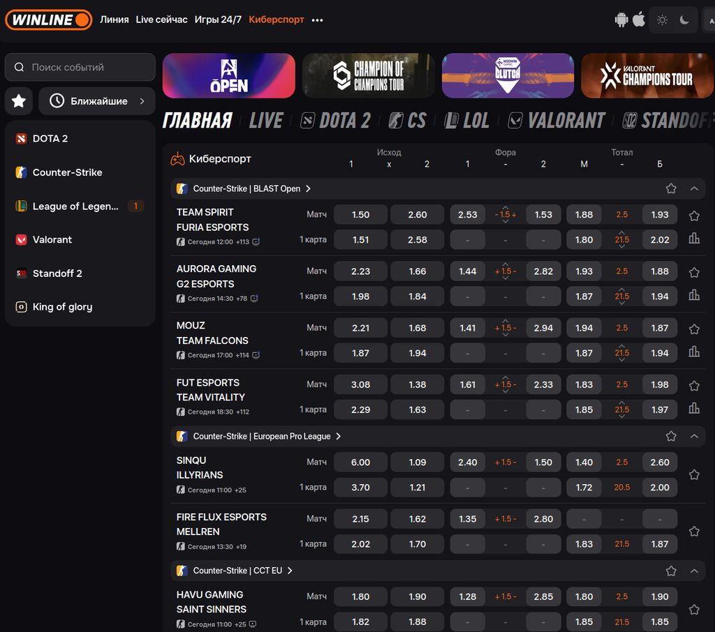Open the Ближайшие time filter
The image size is (715, 632).
click(x=97, y=101)
